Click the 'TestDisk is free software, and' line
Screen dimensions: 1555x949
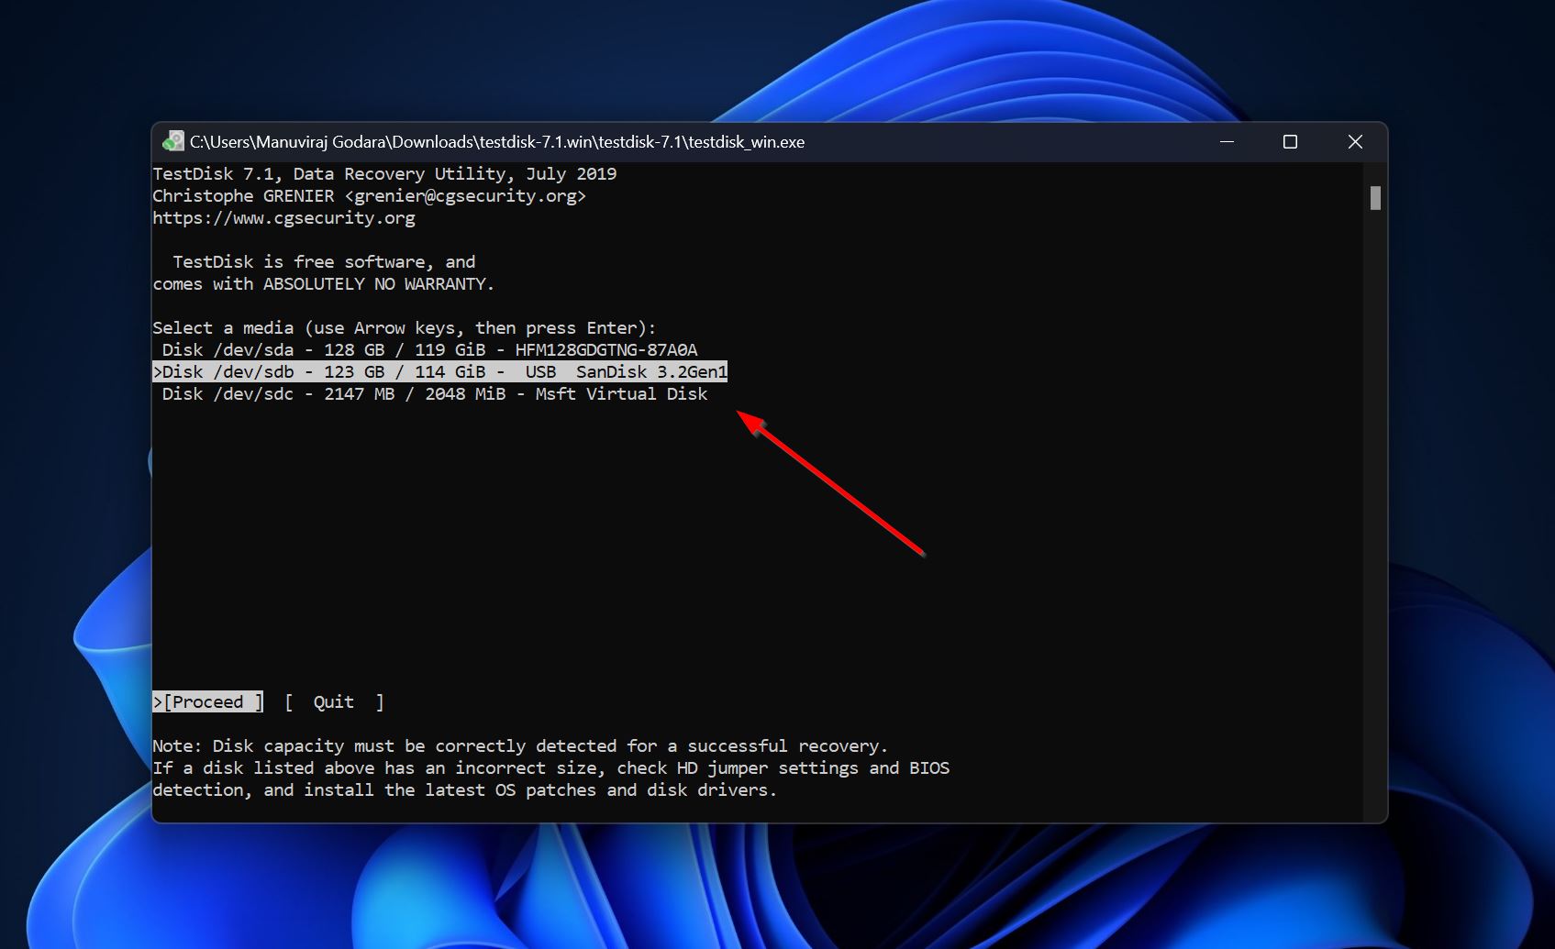[324, 262]
